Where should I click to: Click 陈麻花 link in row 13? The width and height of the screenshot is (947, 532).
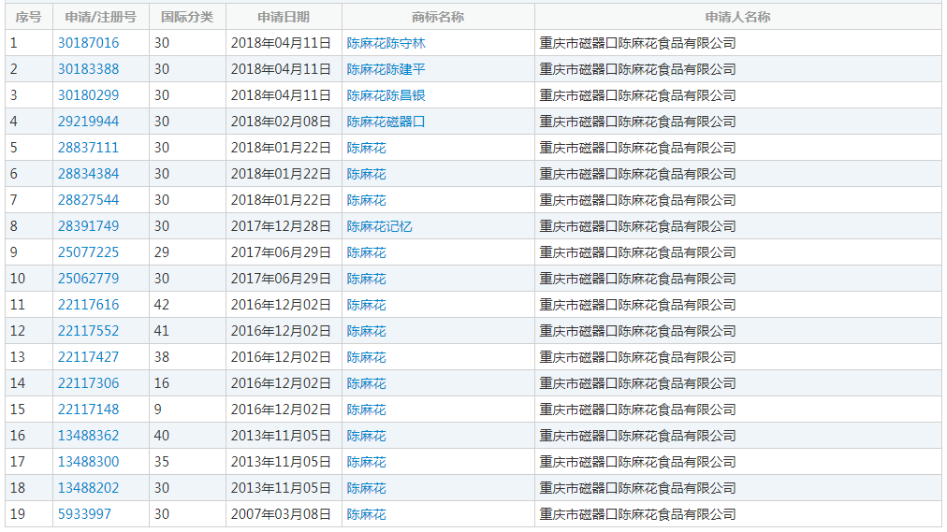(x=366, y=358)
